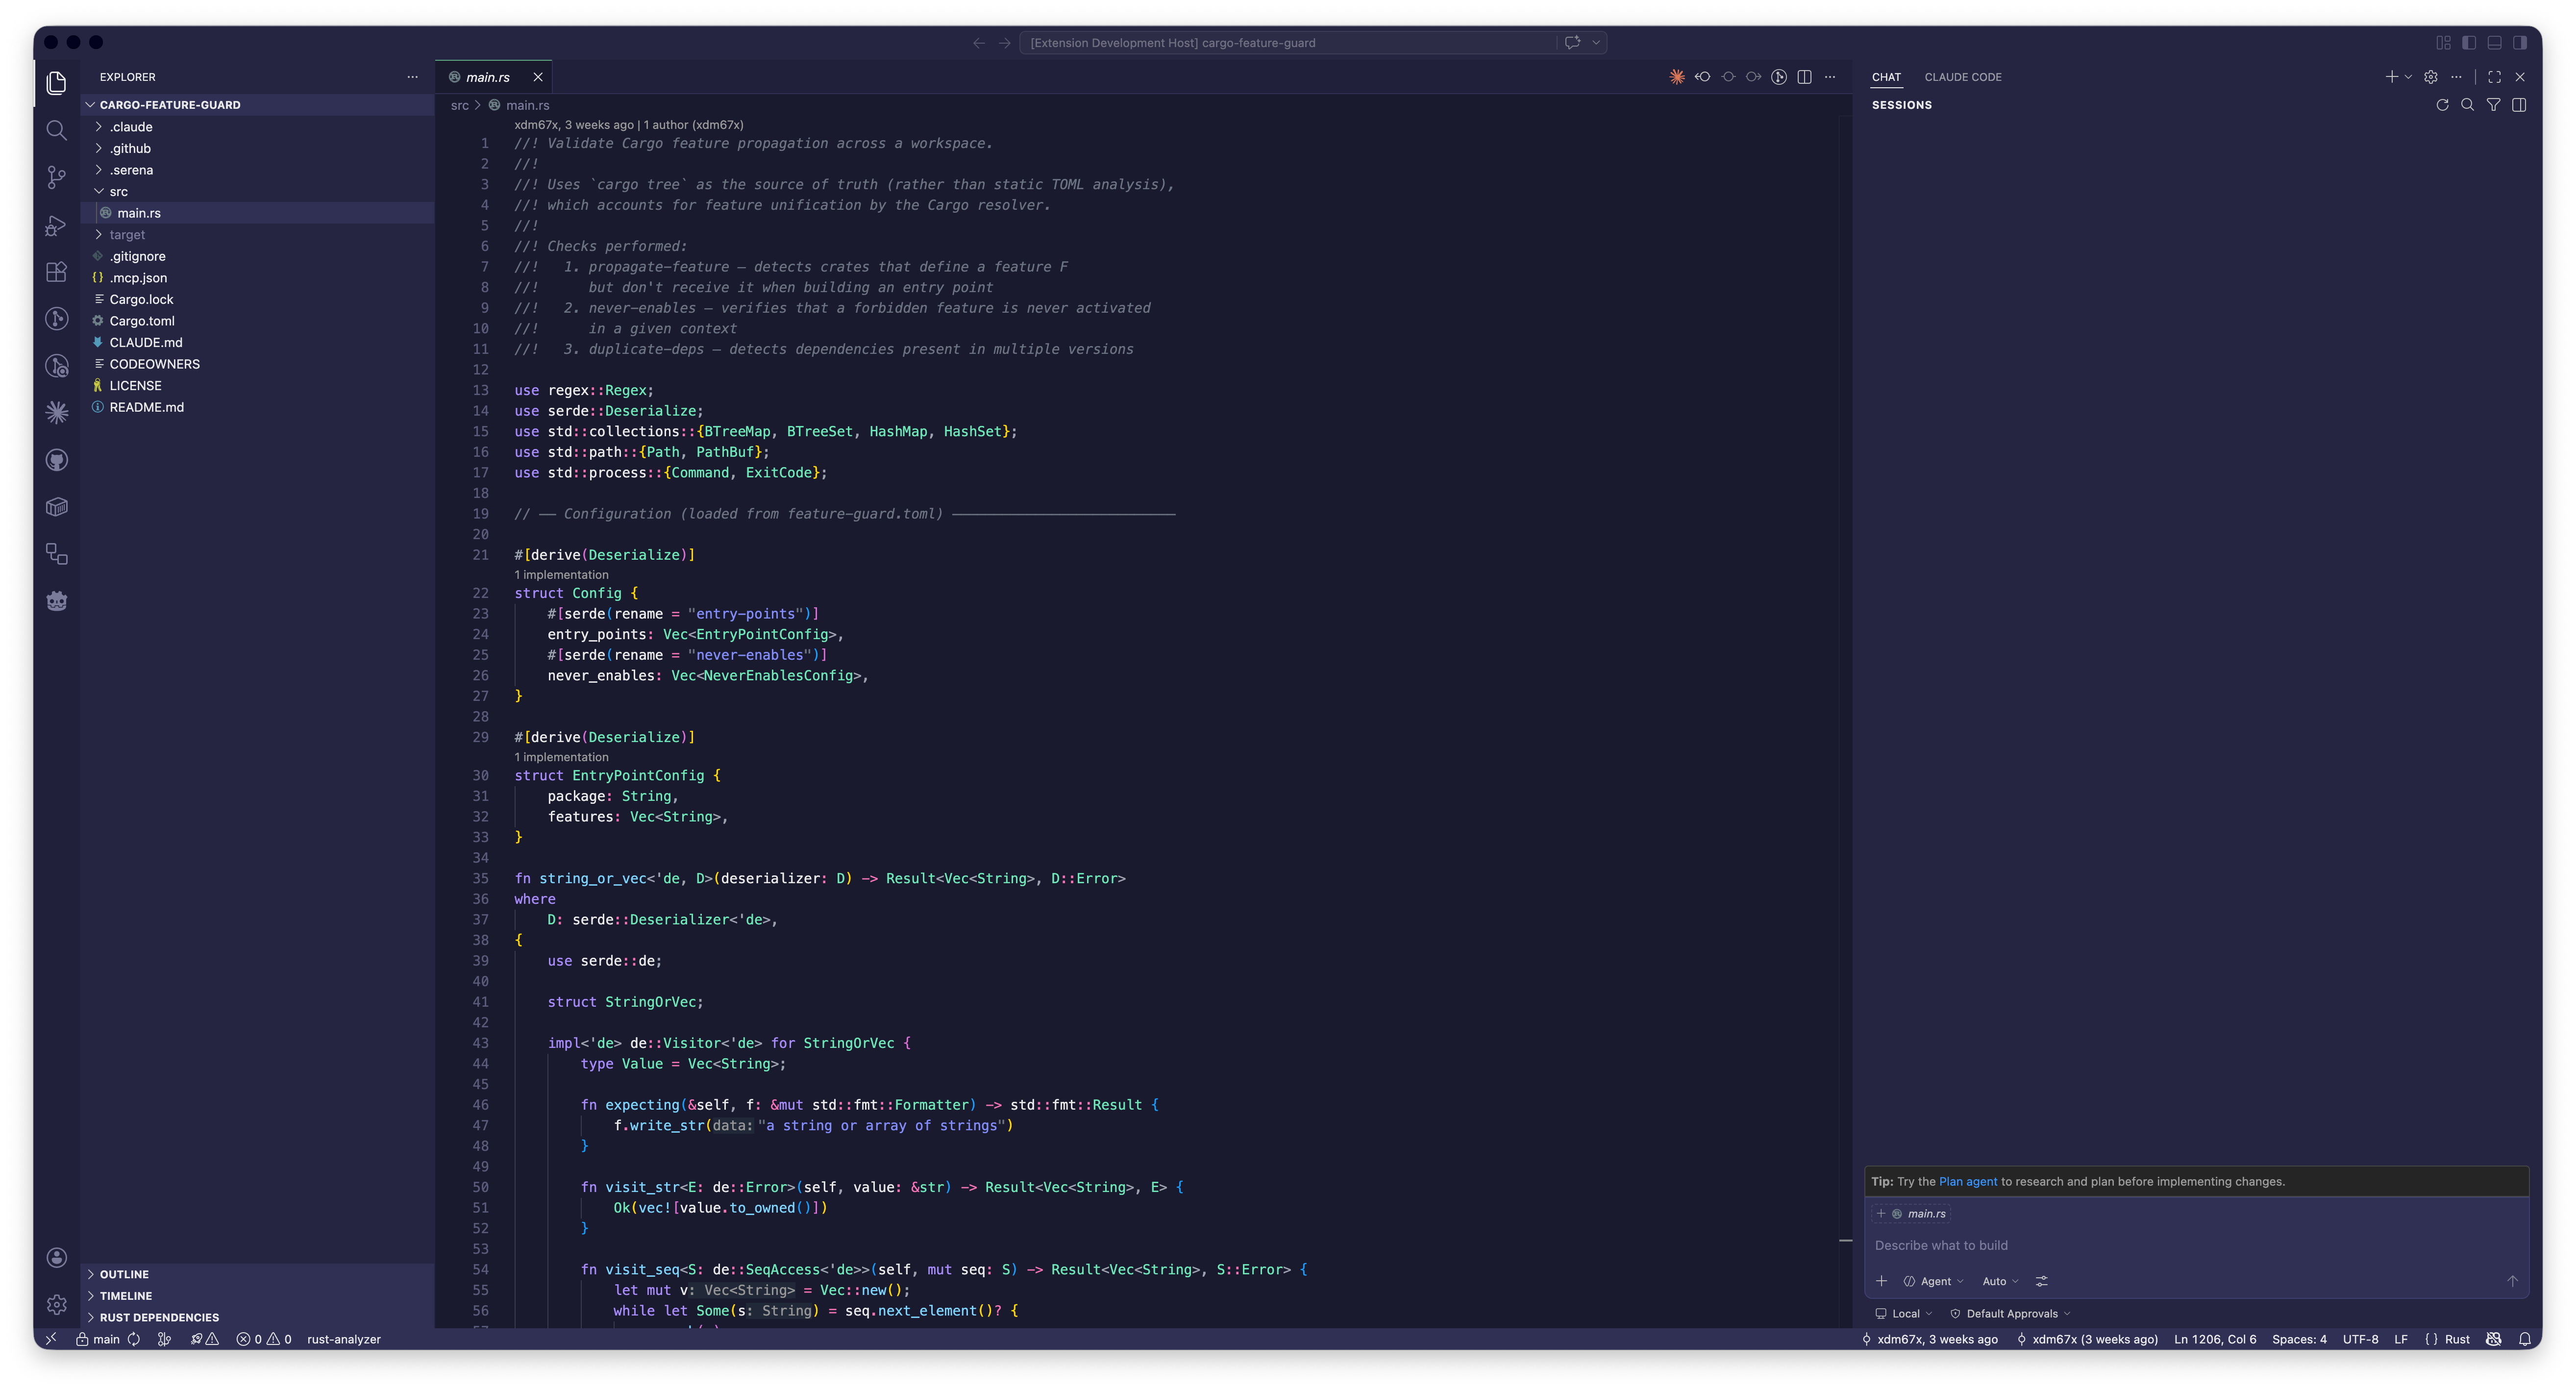2576x1391 pixels.
Task: Click the Claude Code starburst icon in editor toolbar
Action: [1677, 77]
